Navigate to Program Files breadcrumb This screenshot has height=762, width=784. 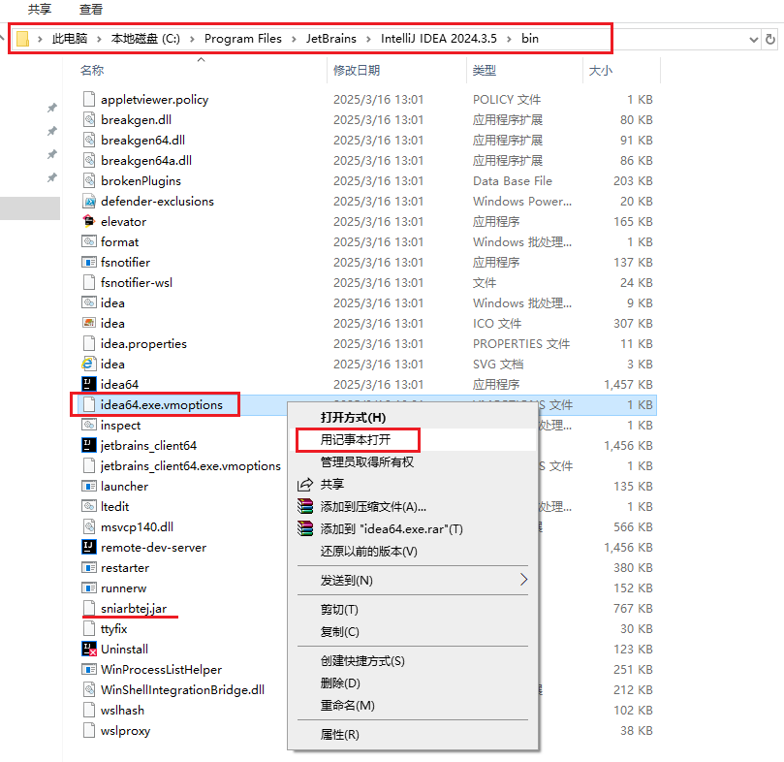[243, 39]
